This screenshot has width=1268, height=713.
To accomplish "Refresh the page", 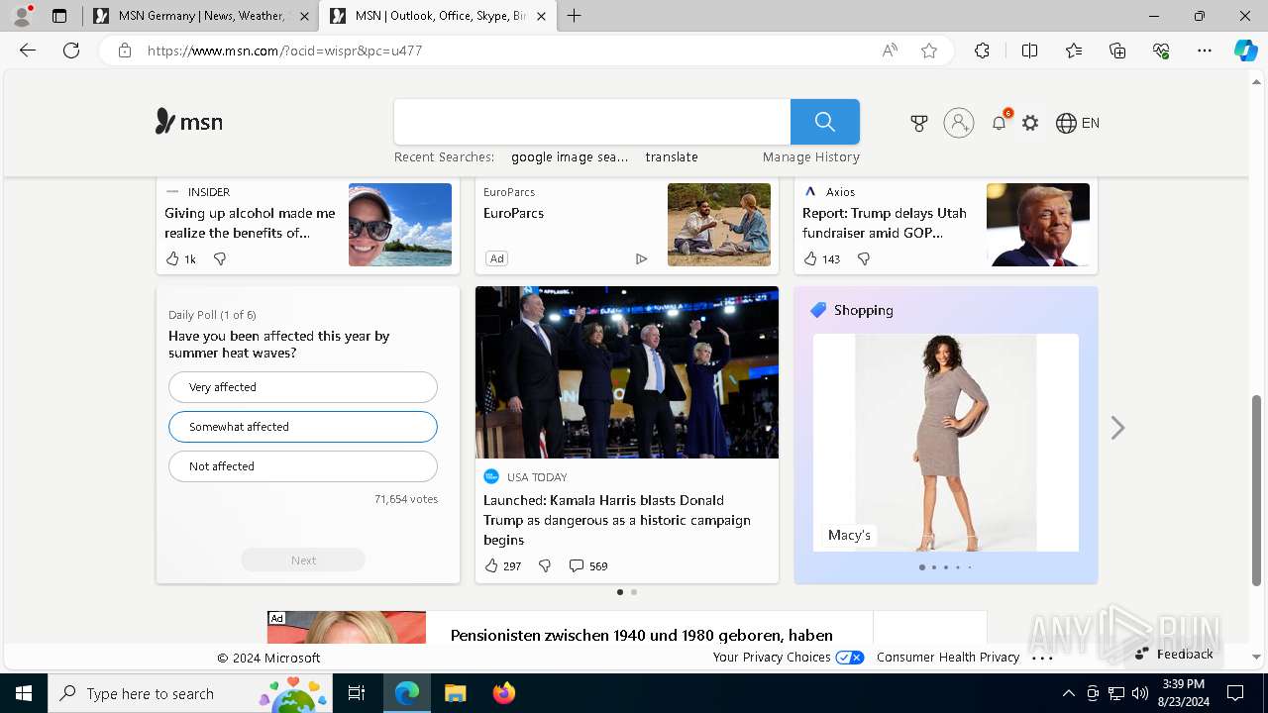I will coord(71,51).
